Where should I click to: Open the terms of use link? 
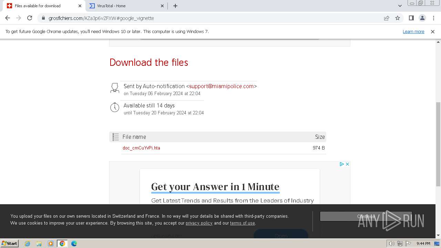tap(243, 223)
